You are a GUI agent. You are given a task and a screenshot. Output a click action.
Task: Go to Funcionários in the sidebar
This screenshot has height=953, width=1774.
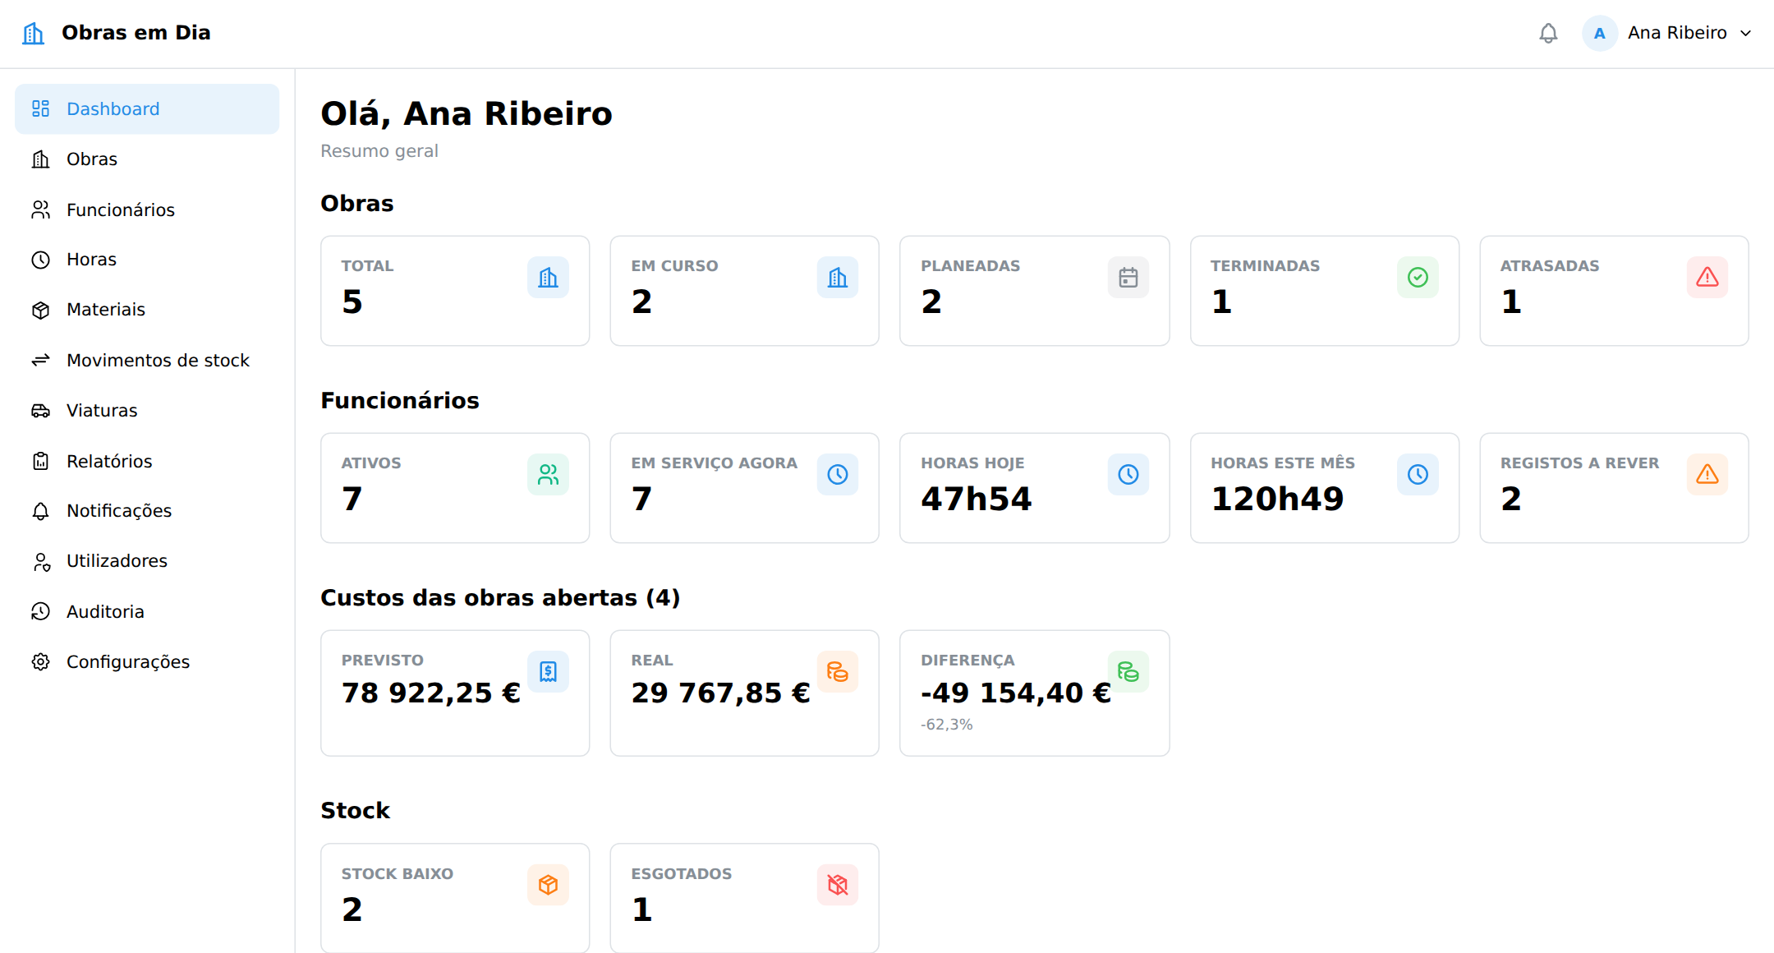pyautogui.click(x=147, y=209)
